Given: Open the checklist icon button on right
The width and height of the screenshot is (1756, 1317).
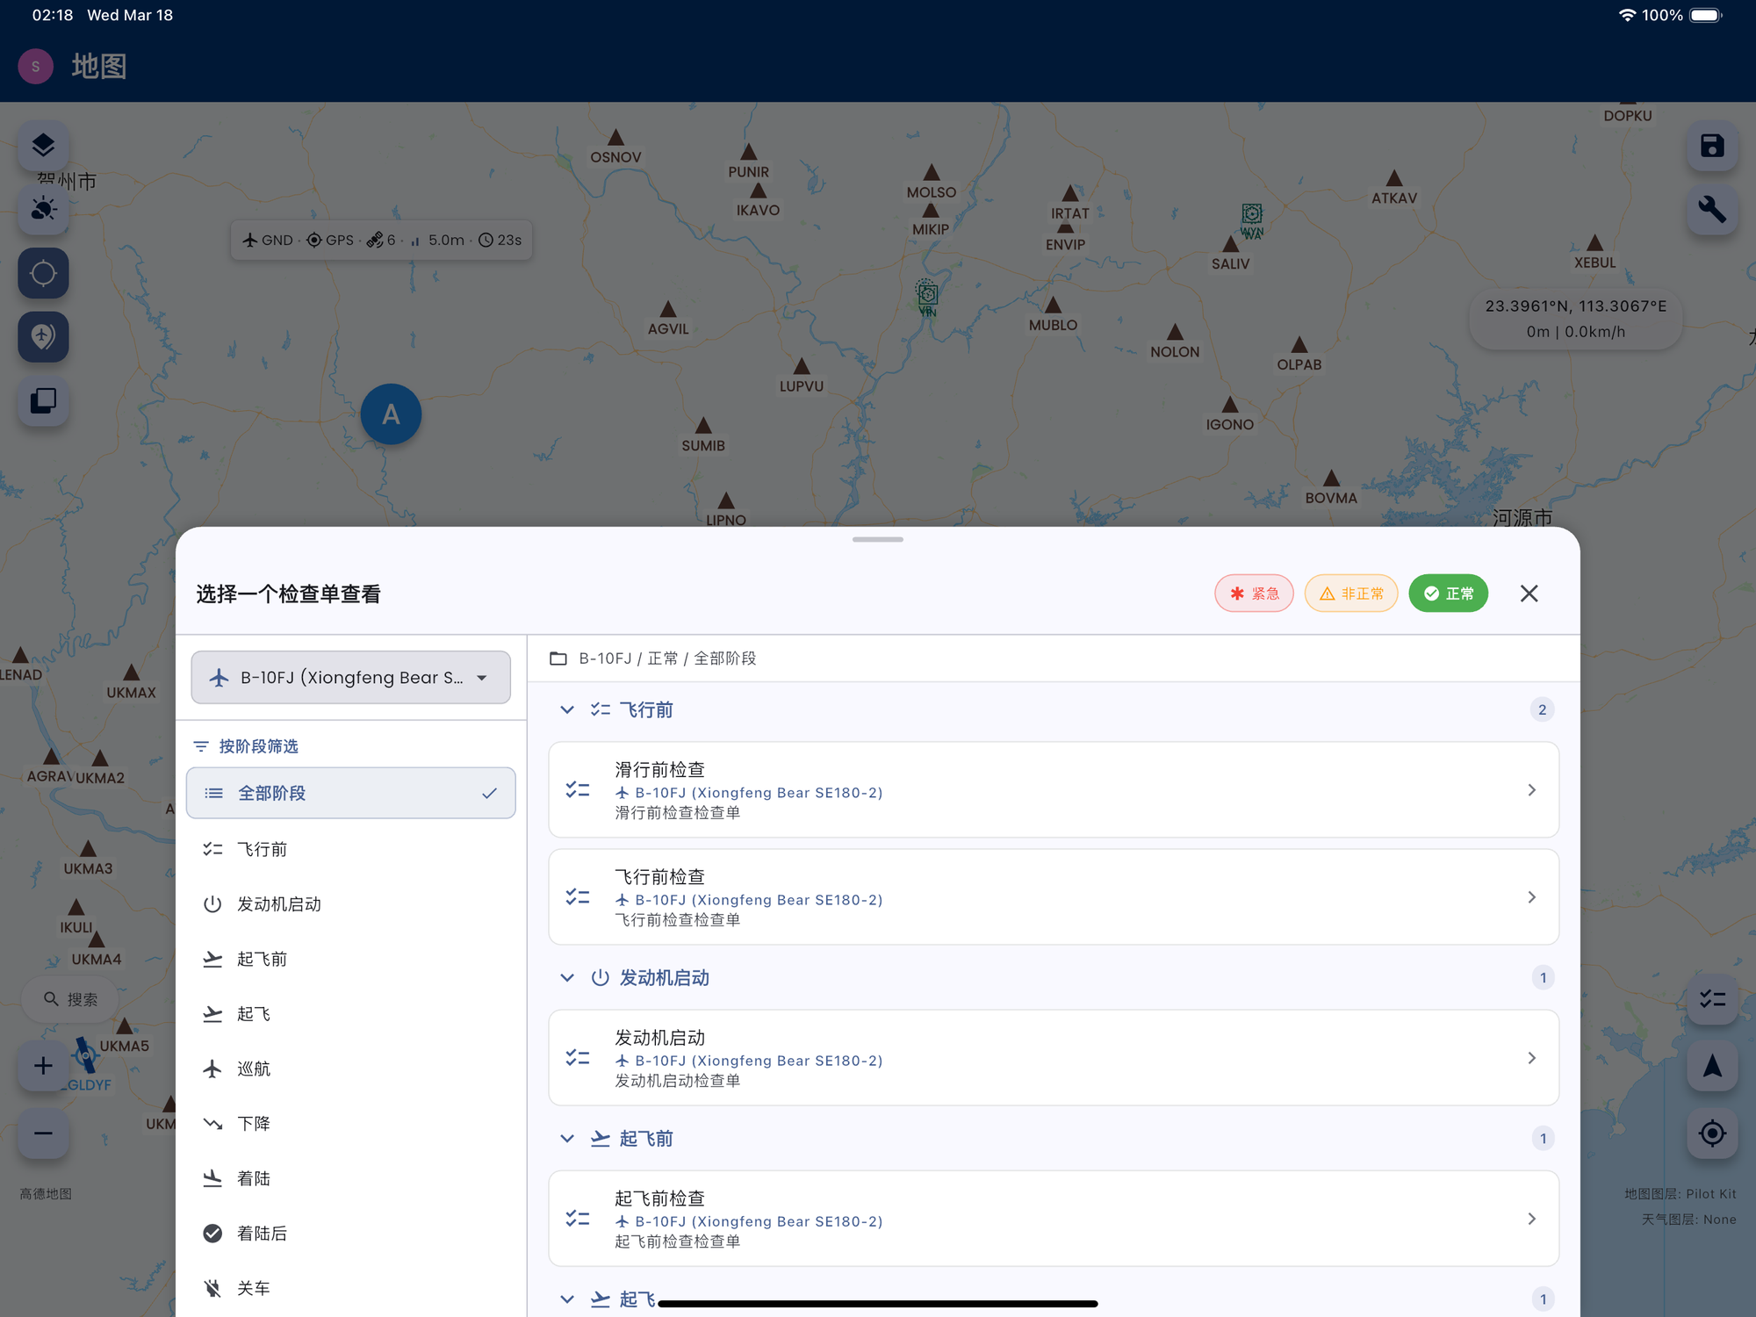Looking at the screenshot, I should tap(1712, 999).
